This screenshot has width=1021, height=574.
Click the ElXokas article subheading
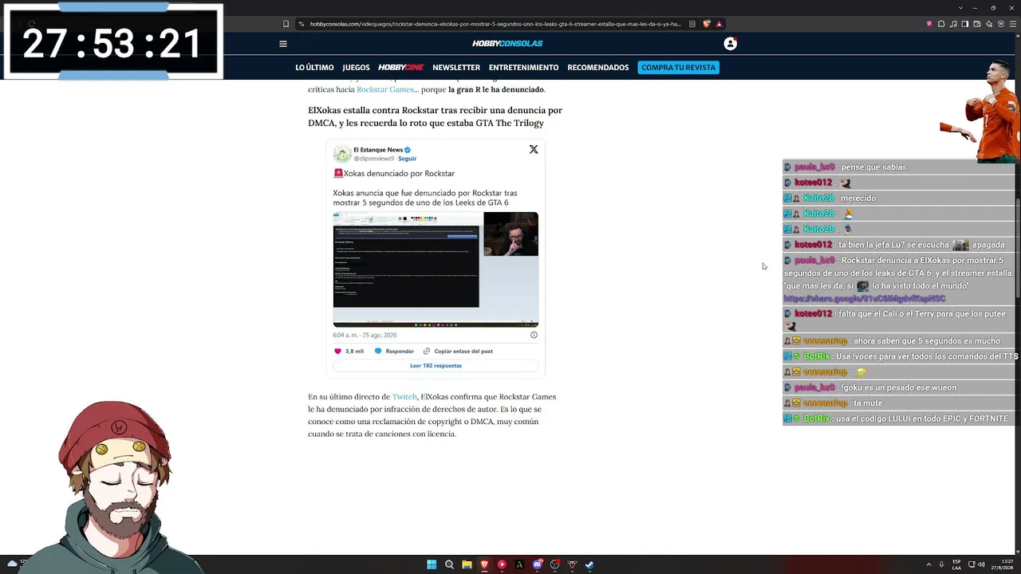(436, 116)
